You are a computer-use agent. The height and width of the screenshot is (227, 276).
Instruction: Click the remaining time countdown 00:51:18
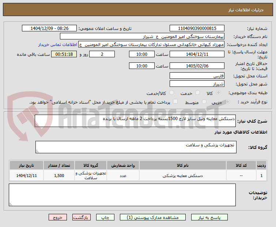(x=64, y=54)
